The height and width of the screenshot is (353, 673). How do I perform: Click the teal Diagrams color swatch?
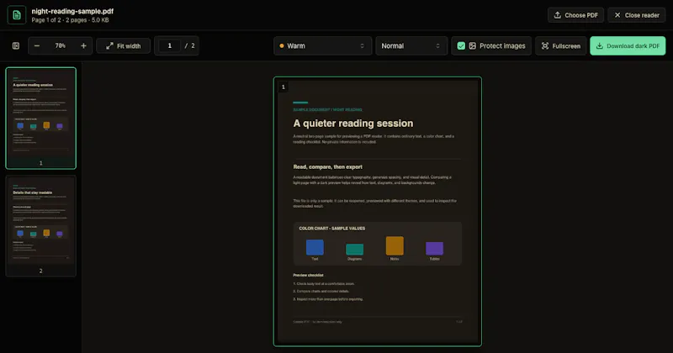point(354,250)
